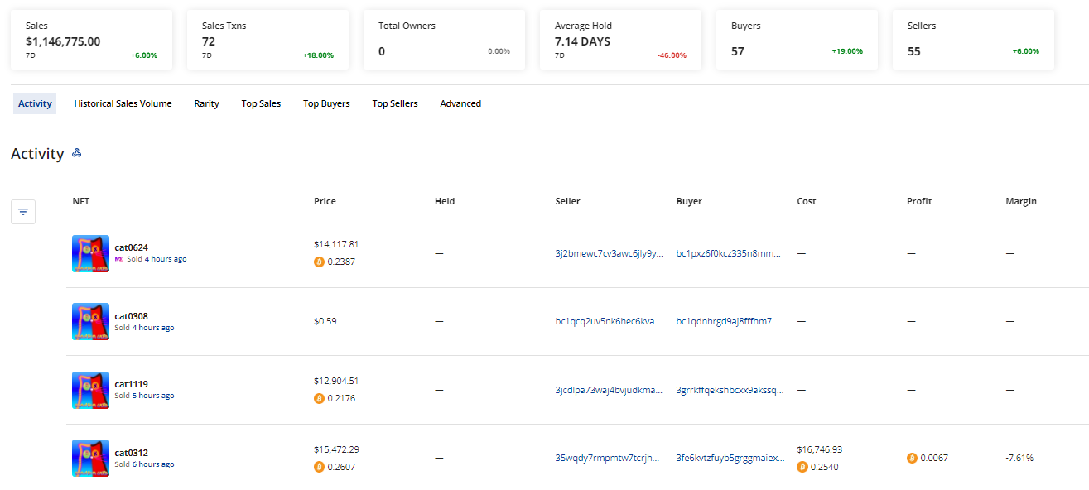Open buyer address 3grrkffqekshbcxx9akssq
Viewport: 1089px width, 490px height.
point(730,390)
